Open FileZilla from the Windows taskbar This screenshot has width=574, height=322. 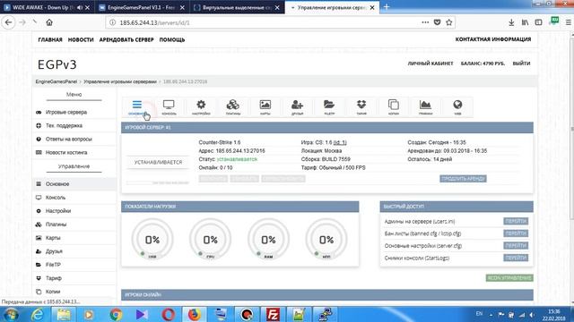point(273,314)
